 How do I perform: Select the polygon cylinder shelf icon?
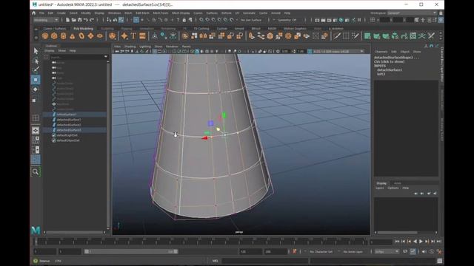pos(63,36)
